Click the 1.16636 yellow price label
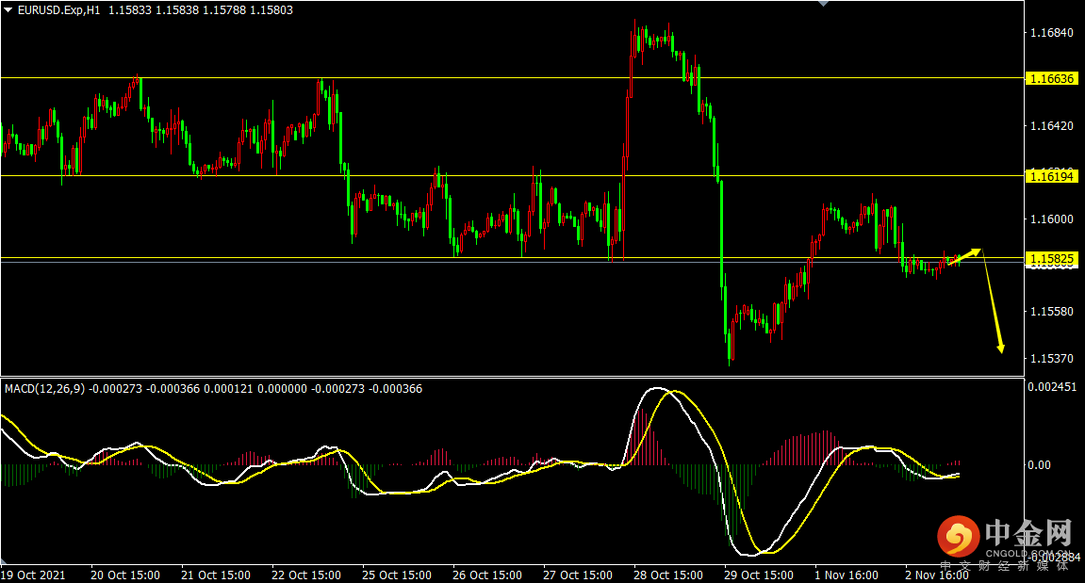This screenshot has width=1085, height=583. point(1052,79)
